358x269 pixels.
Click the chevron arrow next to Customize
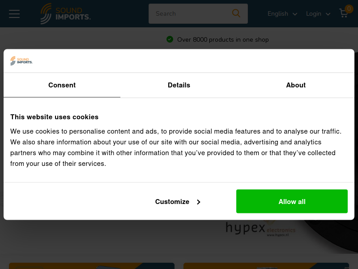199,202
